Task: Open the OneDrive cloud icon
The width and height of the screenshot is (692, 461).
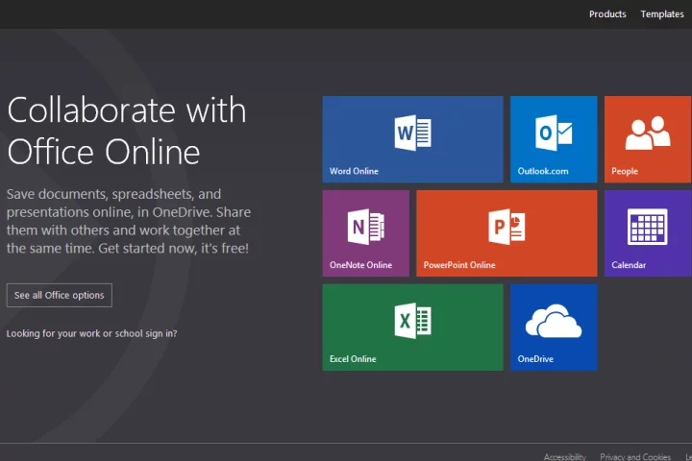Action: [554, 321]
